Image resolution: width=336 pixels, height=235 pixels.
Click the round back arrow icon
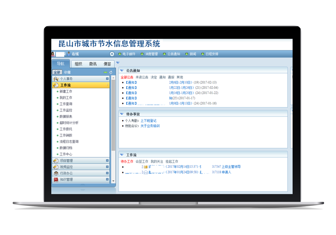[x=112, y=54]
